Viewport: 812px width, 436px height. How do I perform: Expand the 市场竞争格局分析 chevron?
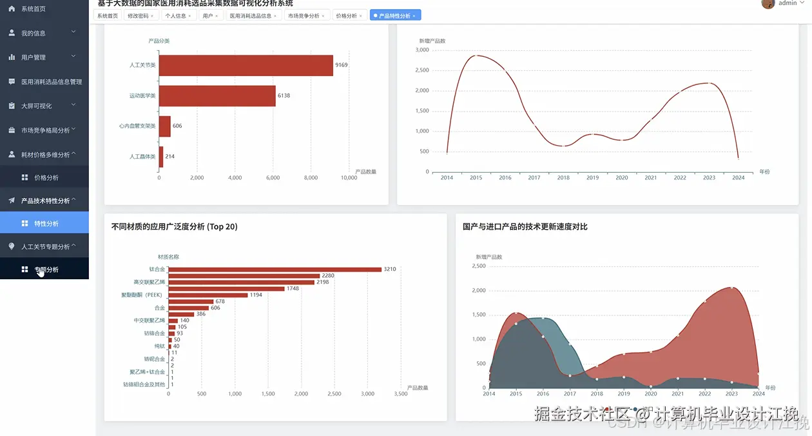73,130
